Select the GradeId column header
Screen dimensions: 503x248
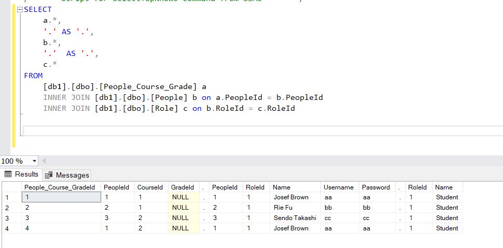click(x=183, y=187)
